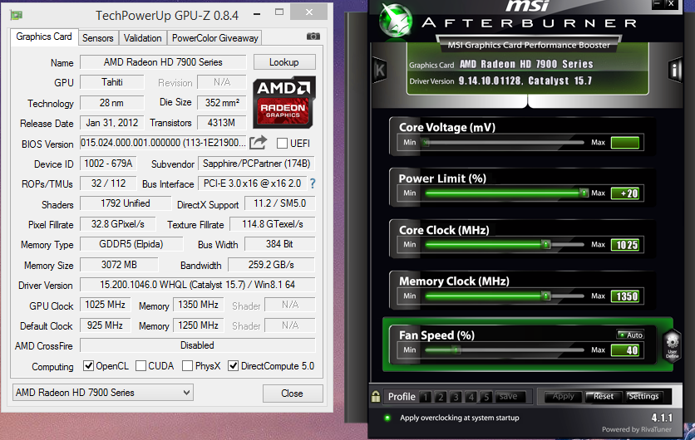Click the Core Clock slider handle
Image resolution: width=695 pixels, height=440 pixels.
[546, 244]
